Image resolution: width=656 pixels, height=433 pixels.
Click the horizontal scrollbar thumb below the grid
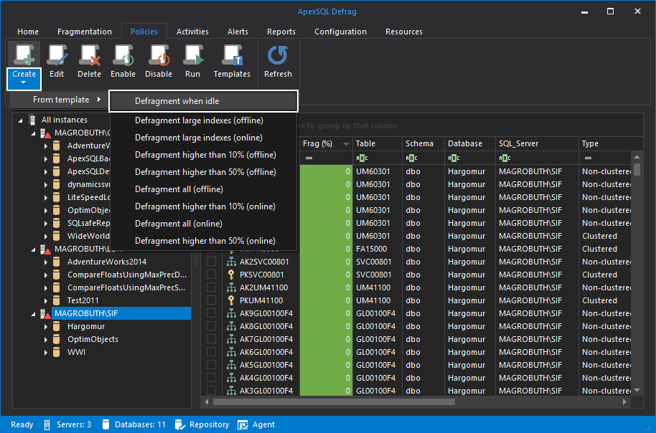coord(334,402)
